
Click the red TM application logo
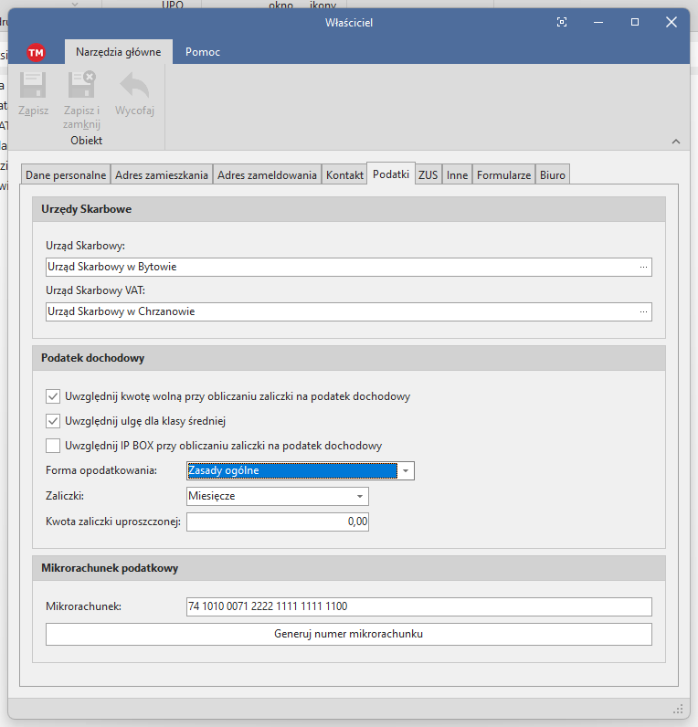[37, 53]
